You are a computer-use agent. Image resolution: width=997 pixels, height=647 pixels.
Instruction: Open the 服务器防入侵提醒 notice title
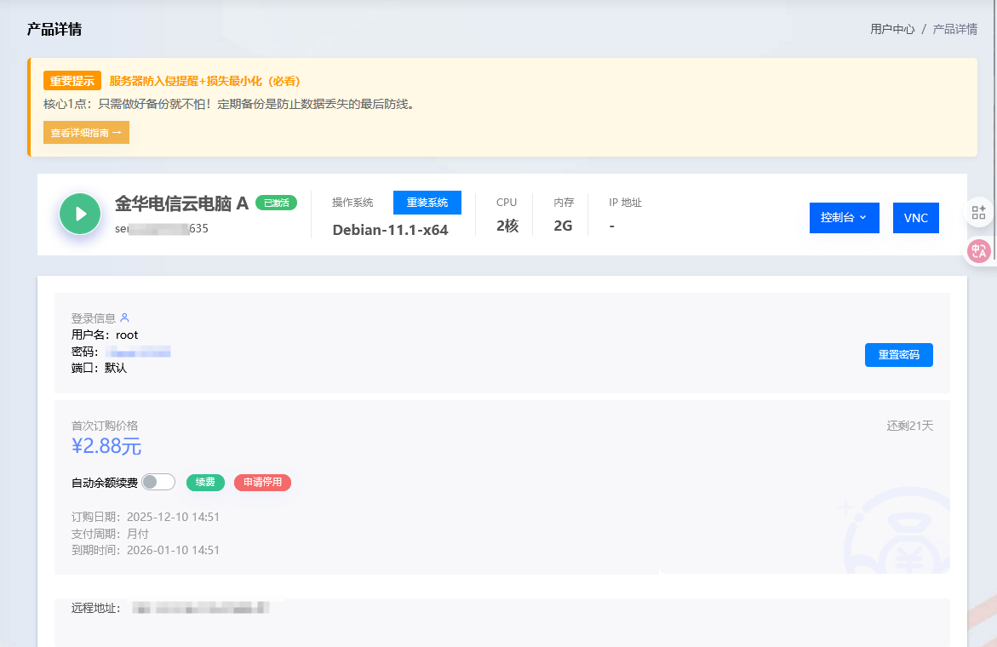(x=204, y=81)
